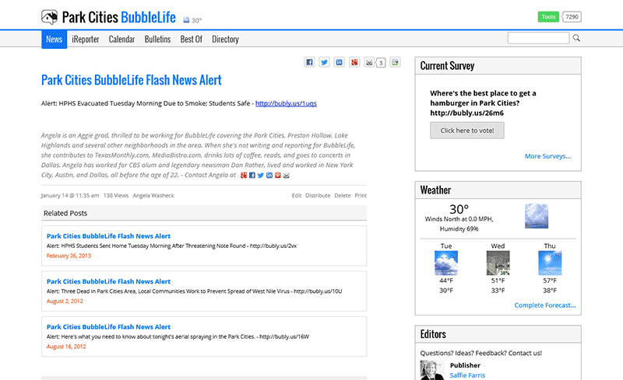The width and height of the screenshot is (623, 380).
Task: Click the 'January 14 @ 11:35 am' timestamp
Action: tap(70, 196)
